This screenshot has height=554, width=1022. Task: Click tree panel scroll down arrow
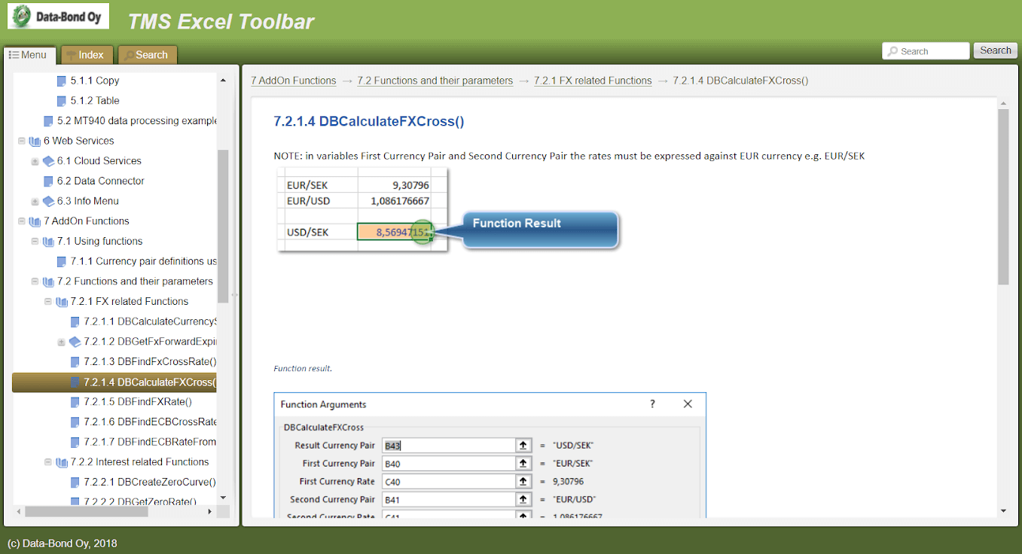click(x=222, y=498)
